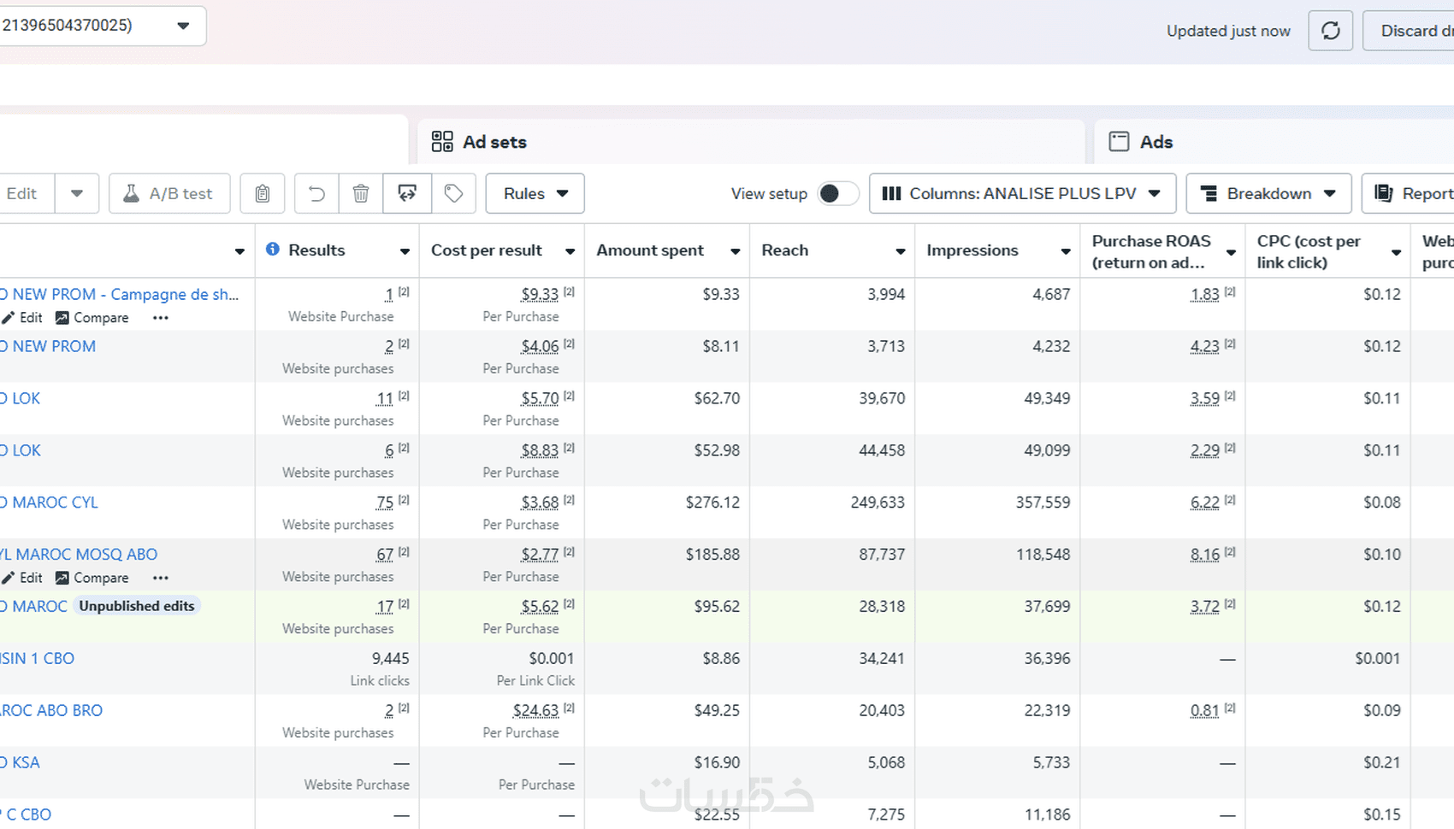The height and width of the screenshot is (829, 1454).
Task: Open the Edit button dropdown arrow
Action: [x=77, y=194]
